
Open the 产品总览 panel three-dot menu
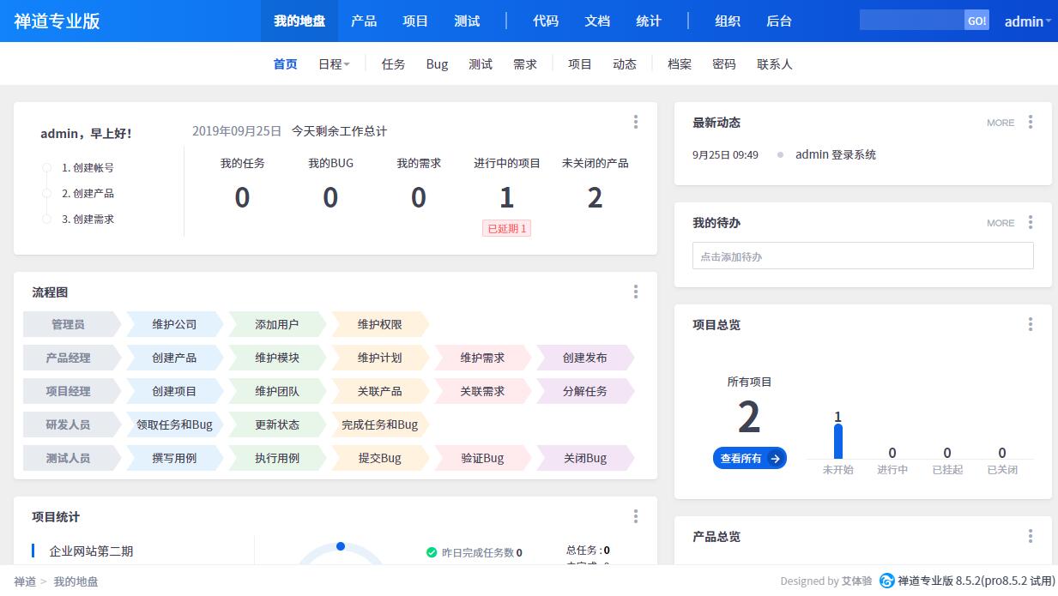pos(1031,536)
